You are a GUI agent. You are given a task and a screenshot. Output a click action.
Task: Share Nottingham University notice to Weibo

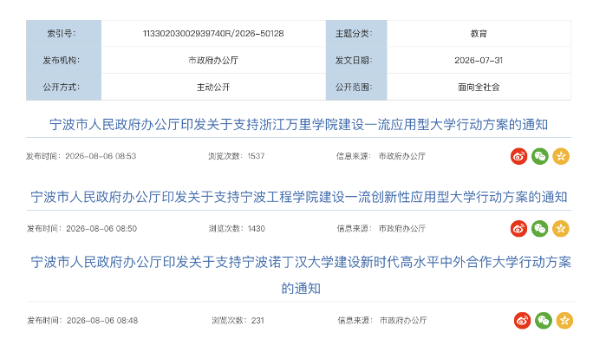pos(522,321)
